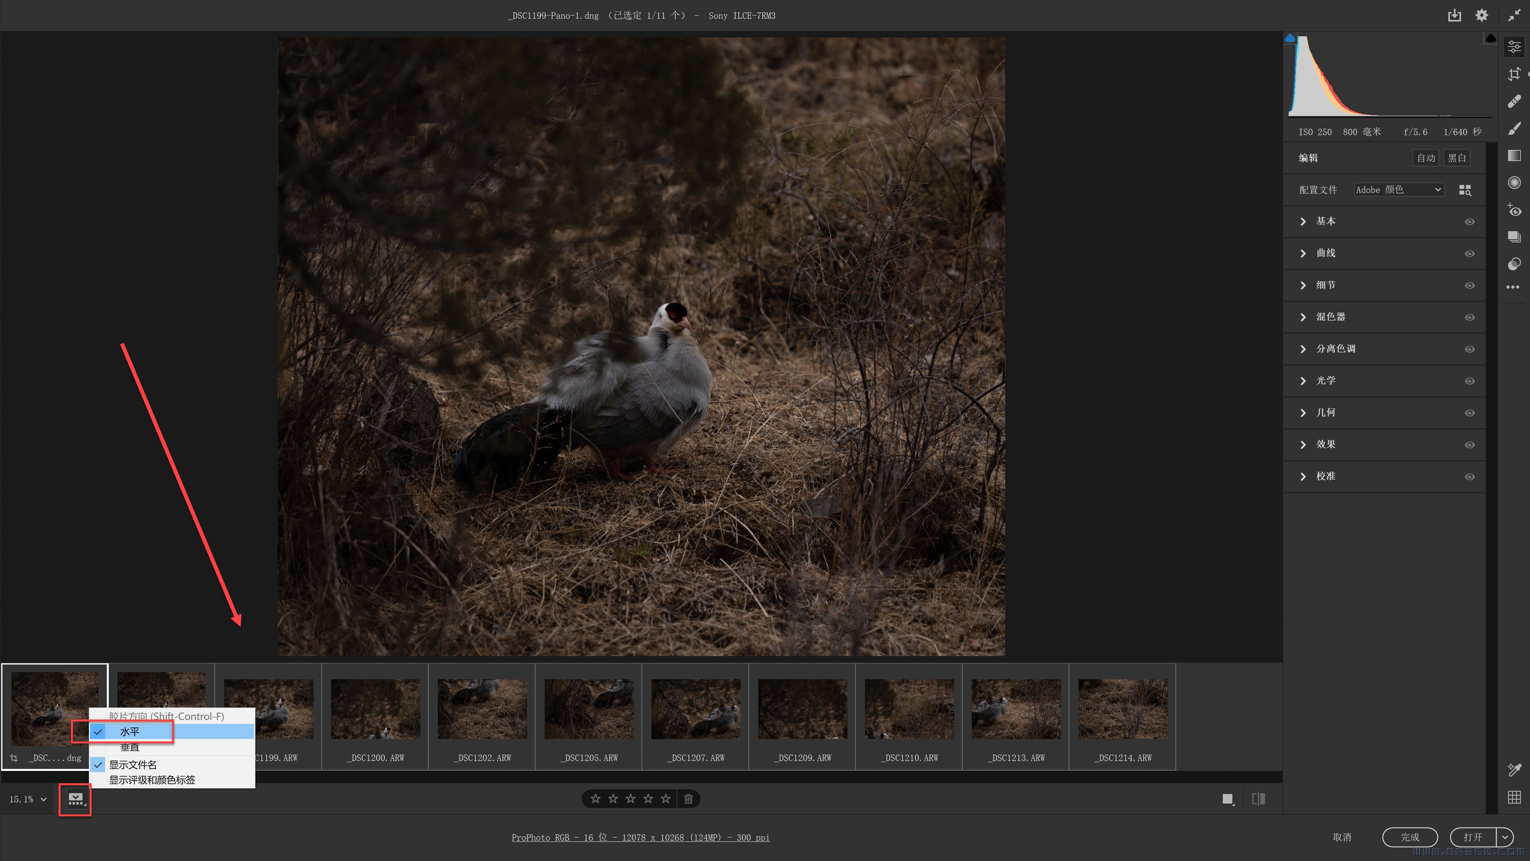
Task: Select the Crop tool in right toolbar
Action: (1514, 74)
